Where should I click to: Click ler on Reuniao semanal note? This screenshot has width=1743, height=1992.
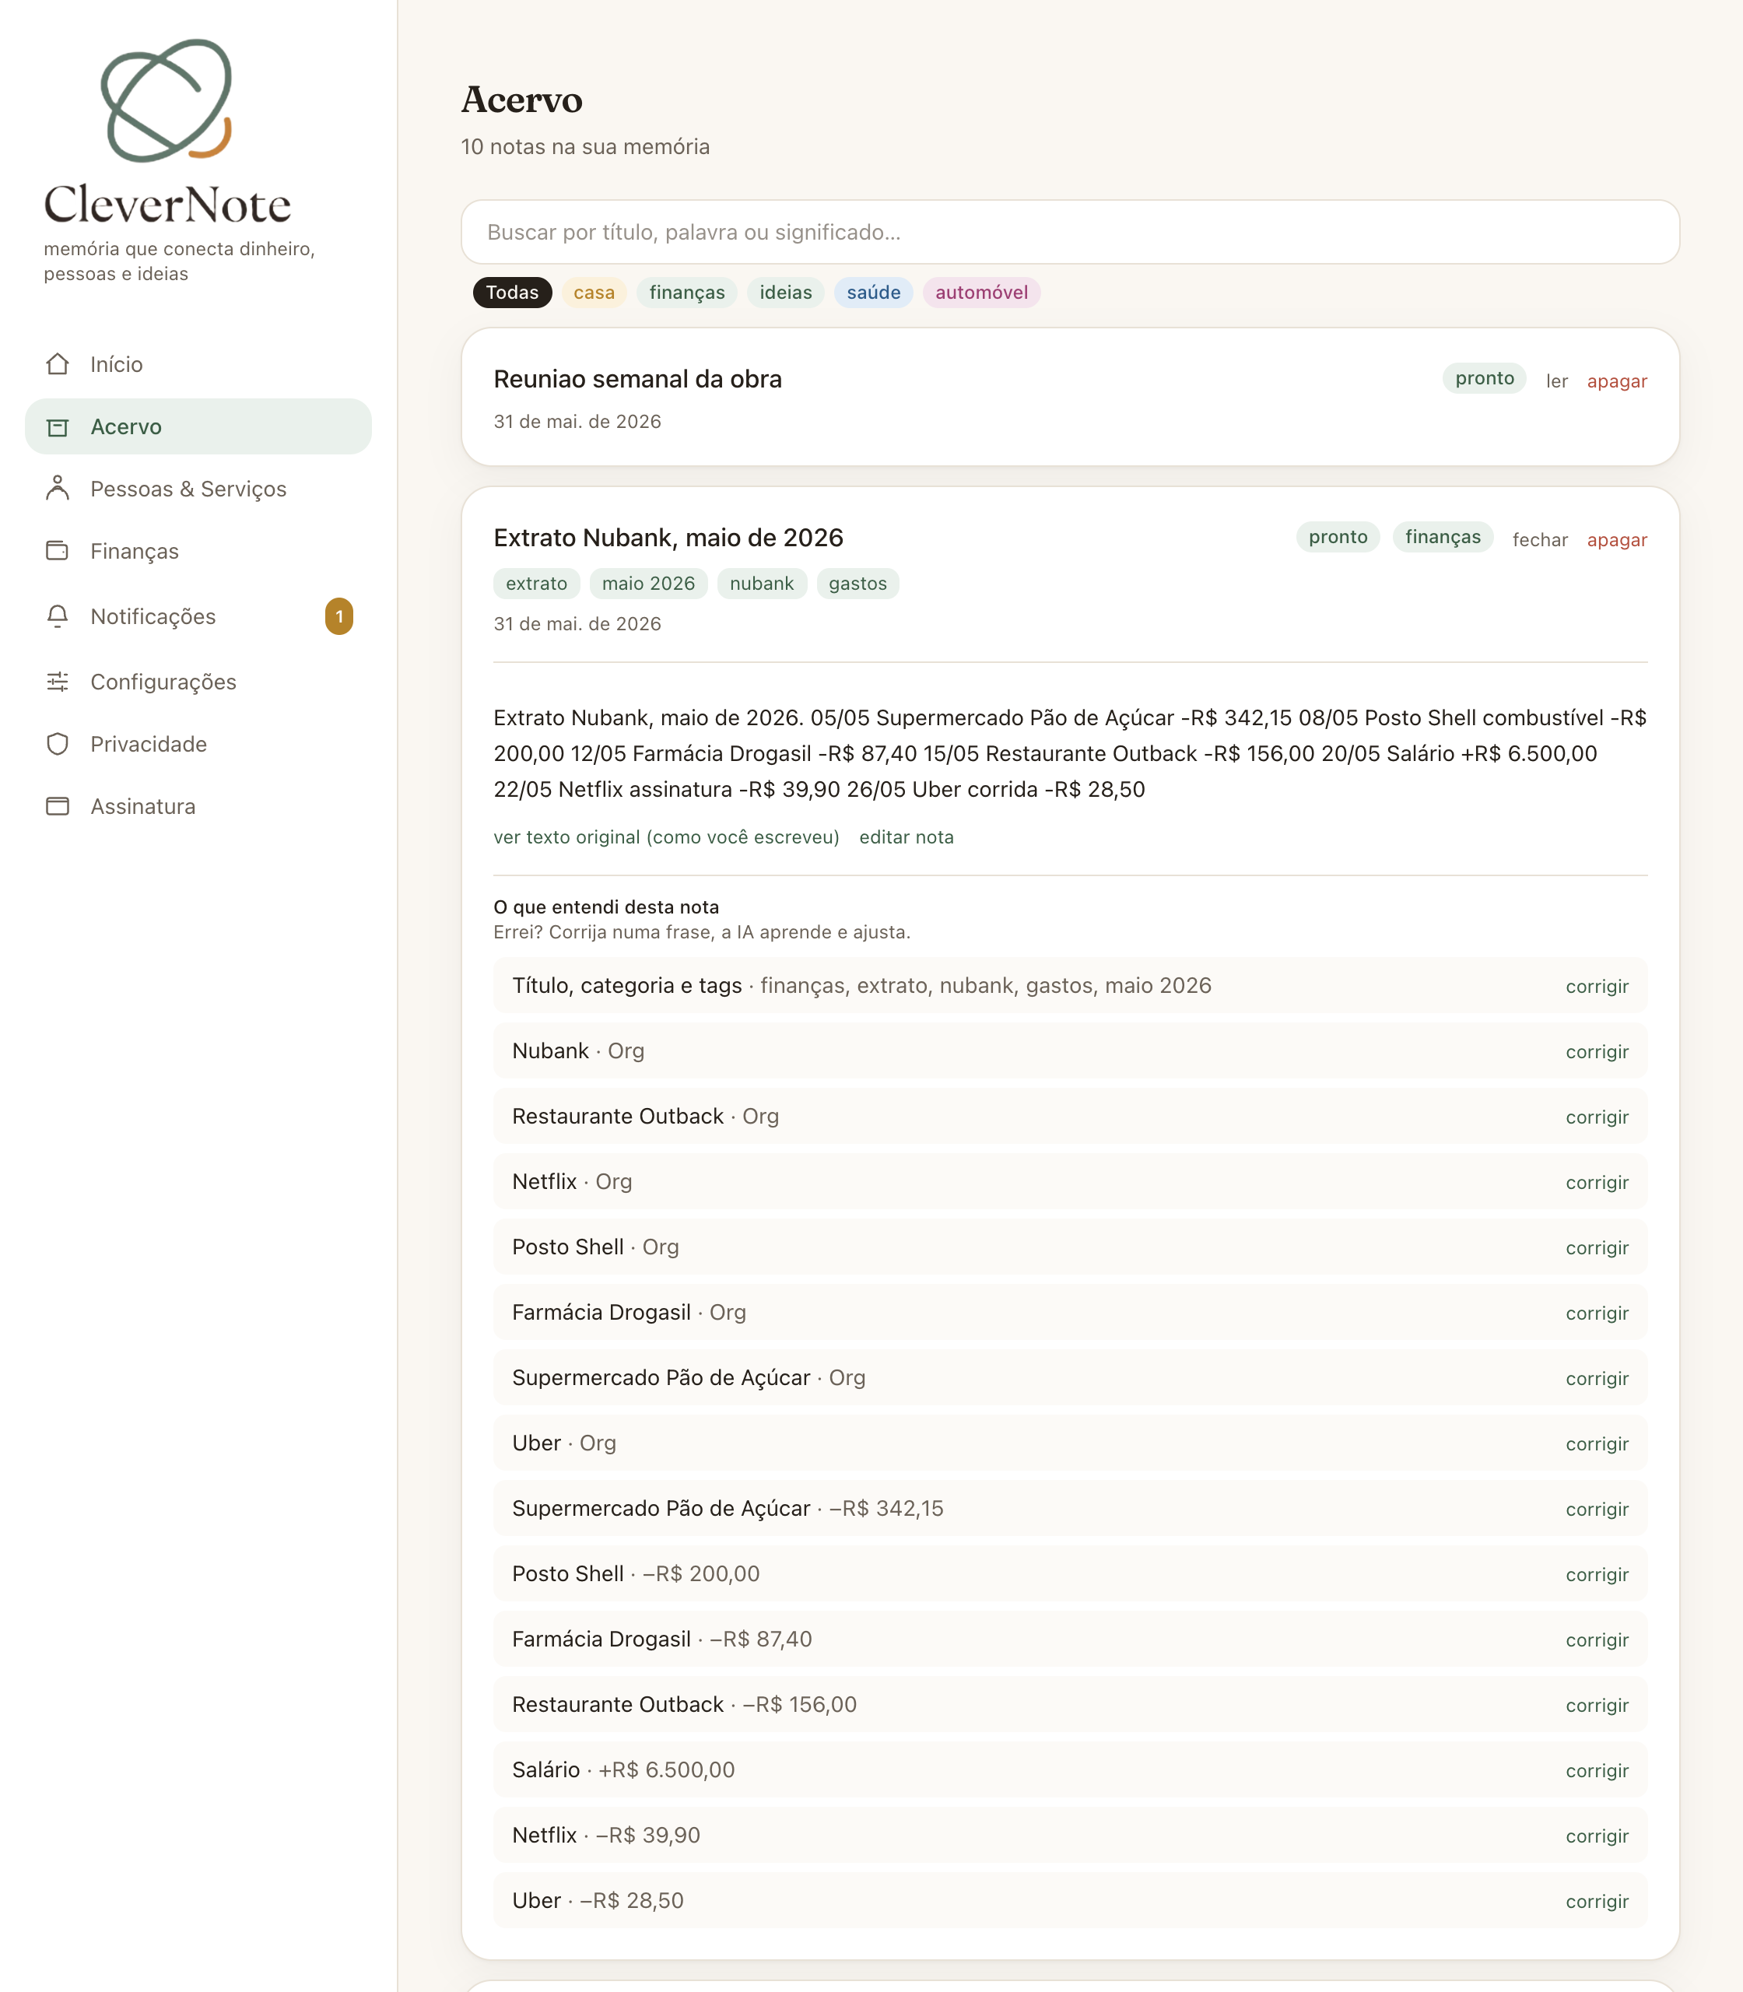click(x=1556, y=381)
